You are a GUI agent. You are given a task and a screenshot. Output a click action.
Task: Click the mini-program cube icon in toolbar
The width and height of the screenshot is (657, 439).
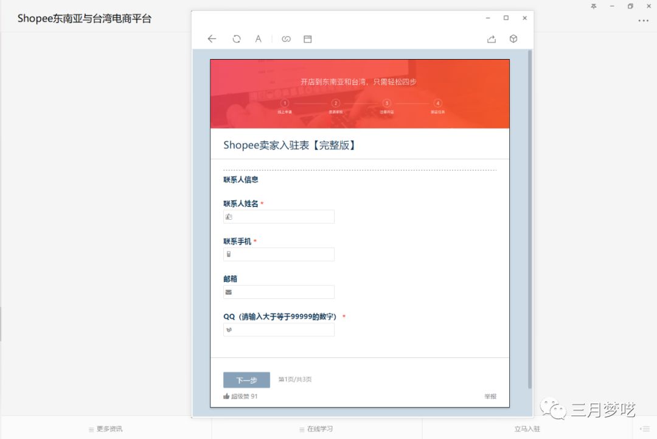tap(513, 38)
